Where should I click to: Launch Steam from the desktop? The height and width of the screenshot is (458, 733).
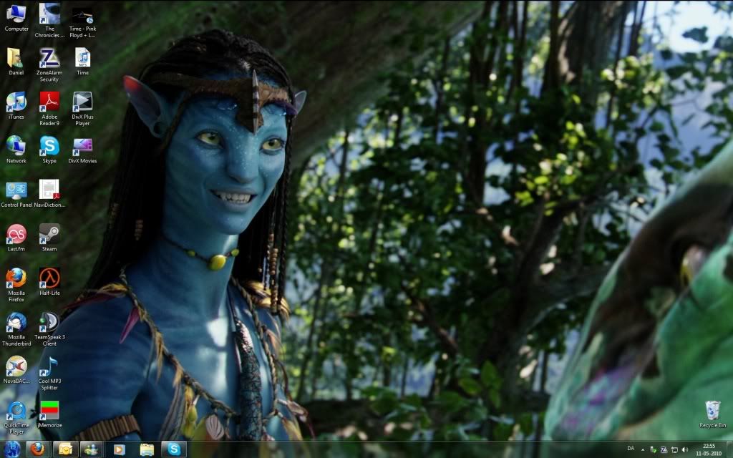49,234
